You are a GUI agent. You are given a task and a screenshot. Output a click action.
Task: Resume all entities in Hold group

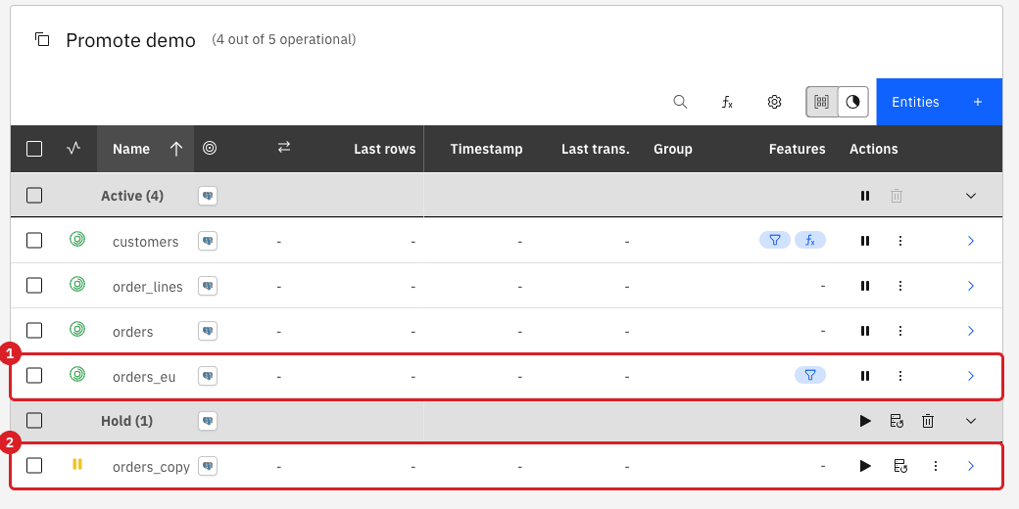(x=865, y=421)
